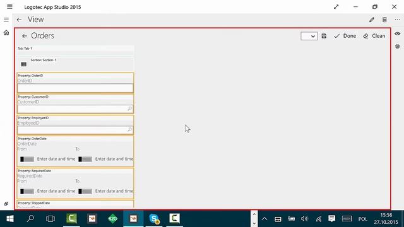Screen dimensions: 404x227
Task: Open the Windows Start menu
Action: click(10, 219)
